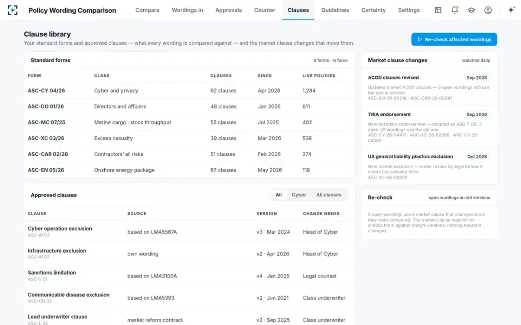Open the ASC-CY 04/26 form row
Viewport: 521px width, 325px height.
point(189,91)
